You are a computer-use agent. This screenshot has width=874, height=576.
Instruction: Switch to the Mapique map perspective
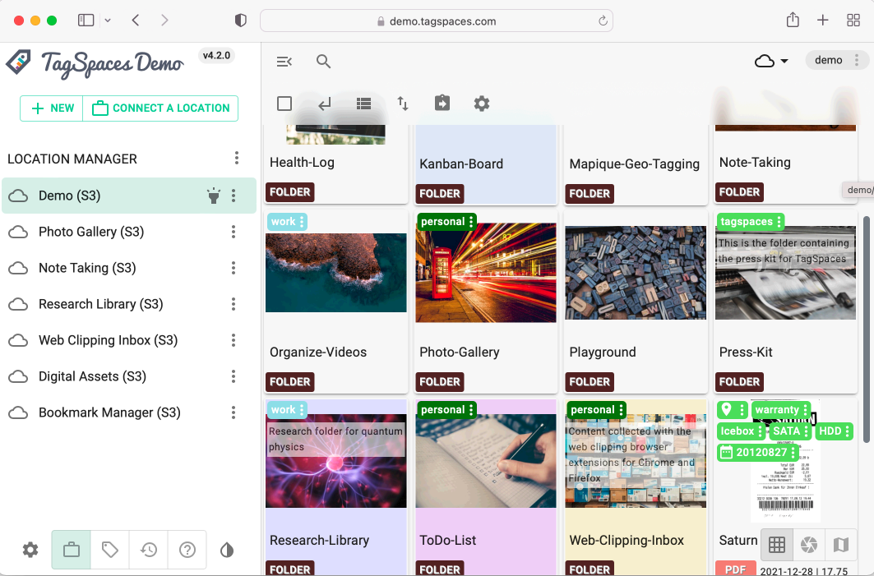point(840,544)
